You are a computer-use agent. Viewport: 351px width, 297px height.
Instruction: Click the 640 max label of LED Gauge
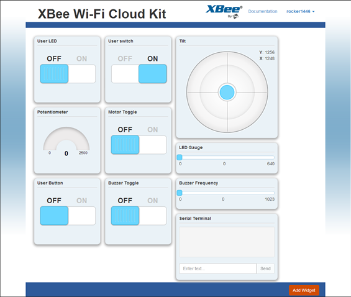(x=271, y=163)
